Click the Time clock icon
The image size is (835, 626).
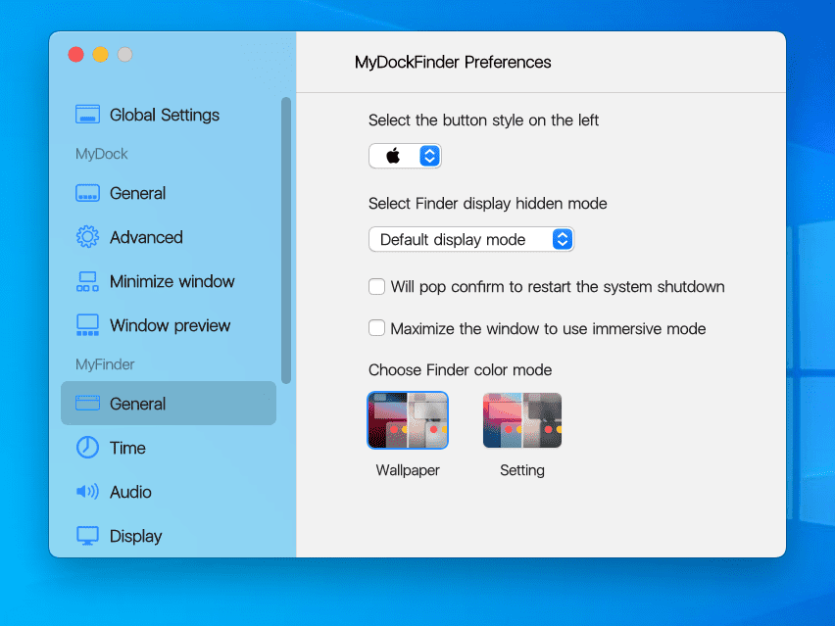[87, 447]
